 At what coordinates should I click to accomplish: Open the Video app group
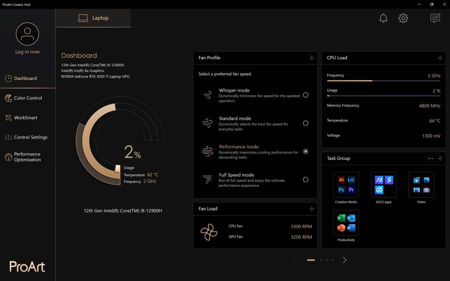(421, 185)
